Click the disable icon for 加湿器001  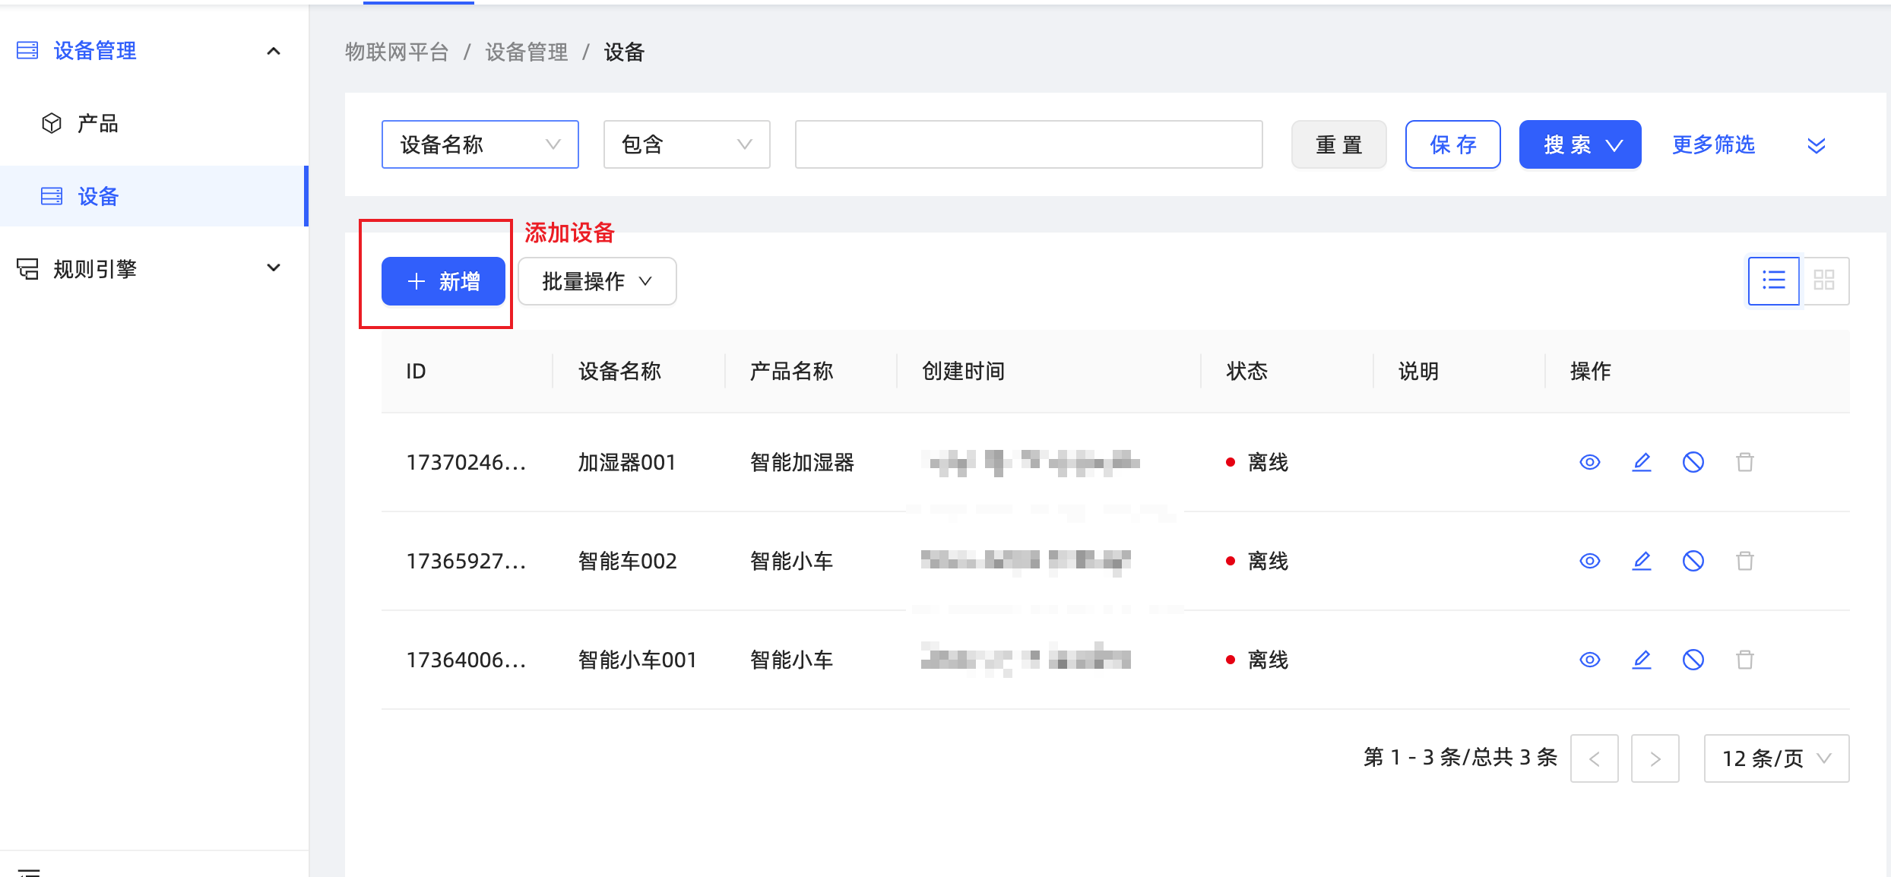click(1693, 462)
